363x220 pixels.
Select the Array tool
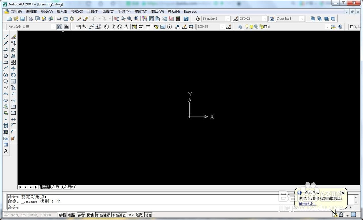[13, 62]
